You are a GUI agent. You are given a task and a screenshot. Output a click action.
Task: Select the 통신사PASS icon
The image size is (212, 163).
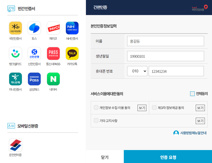[x=53, y=53]
